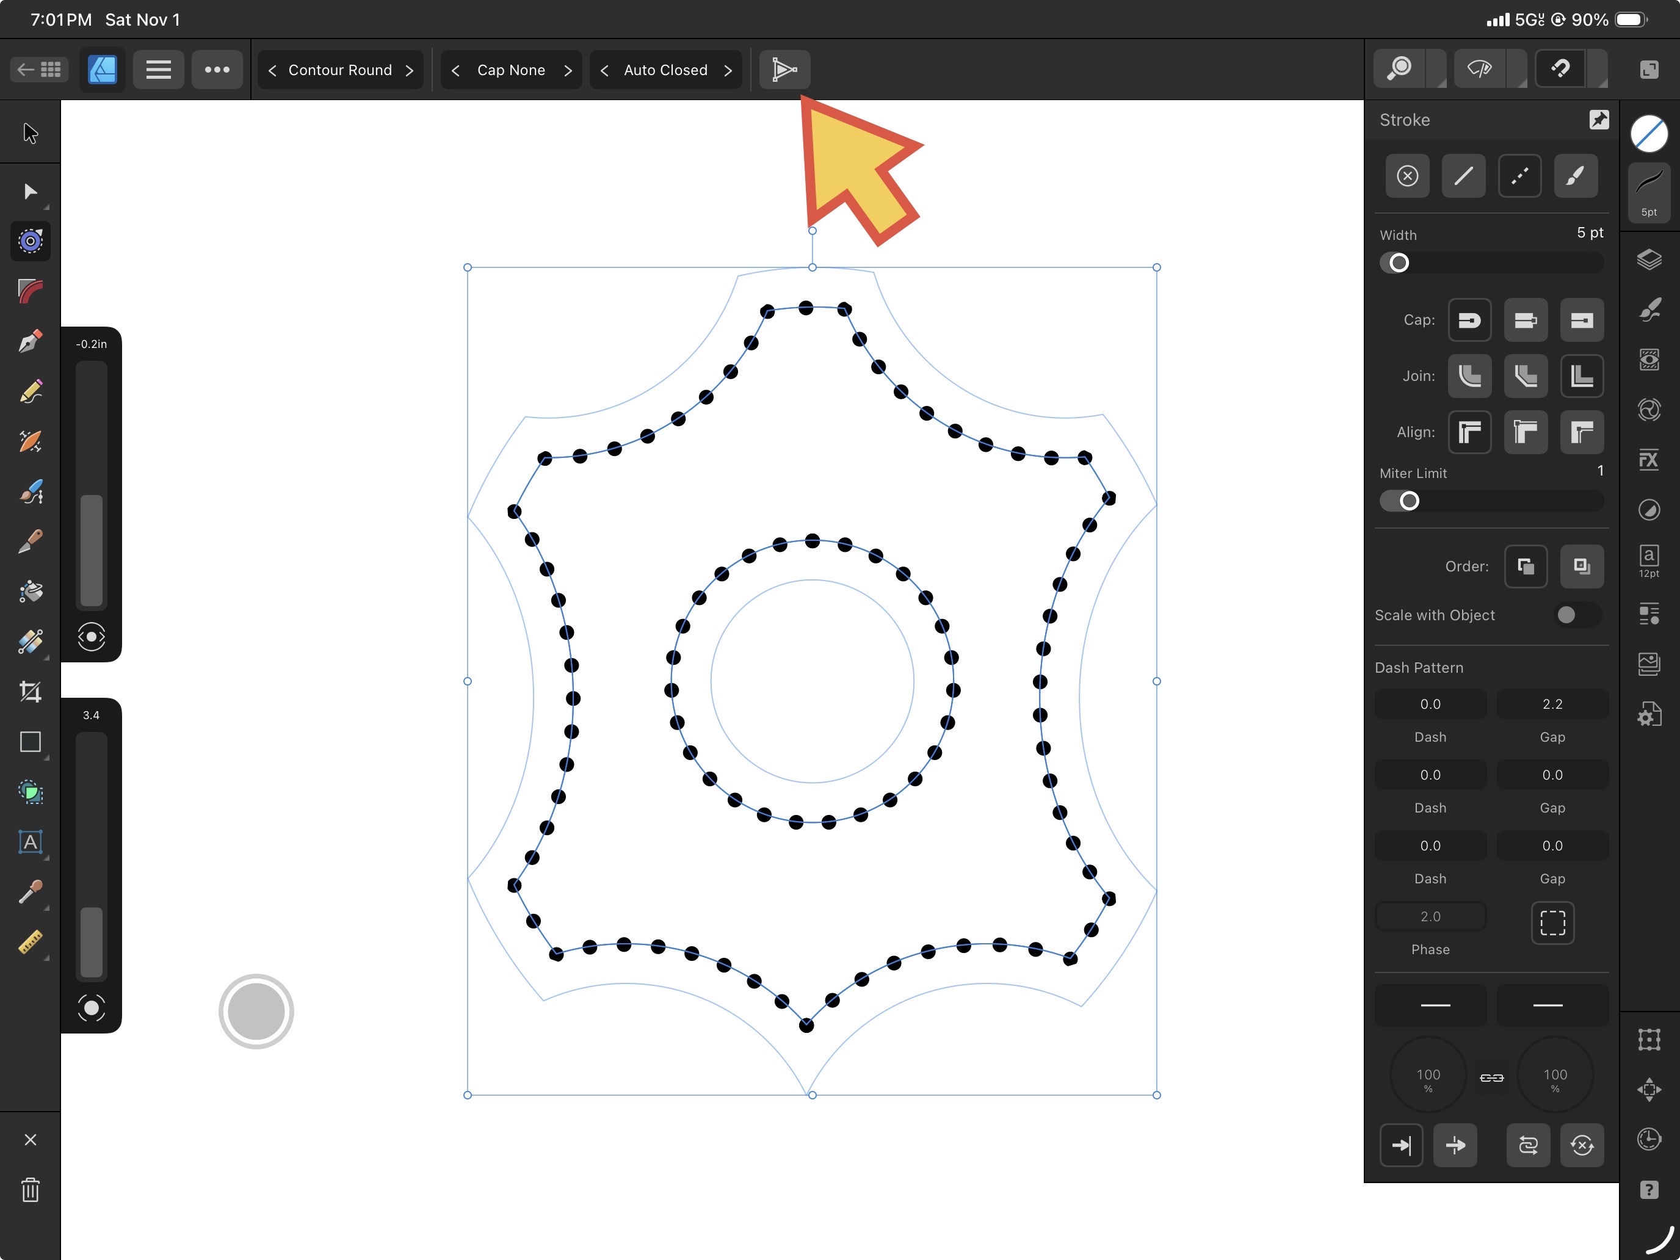Select the Artistic Text tool
Image resolution: width=1680 pixels, height=1260 pixels.
31,841
